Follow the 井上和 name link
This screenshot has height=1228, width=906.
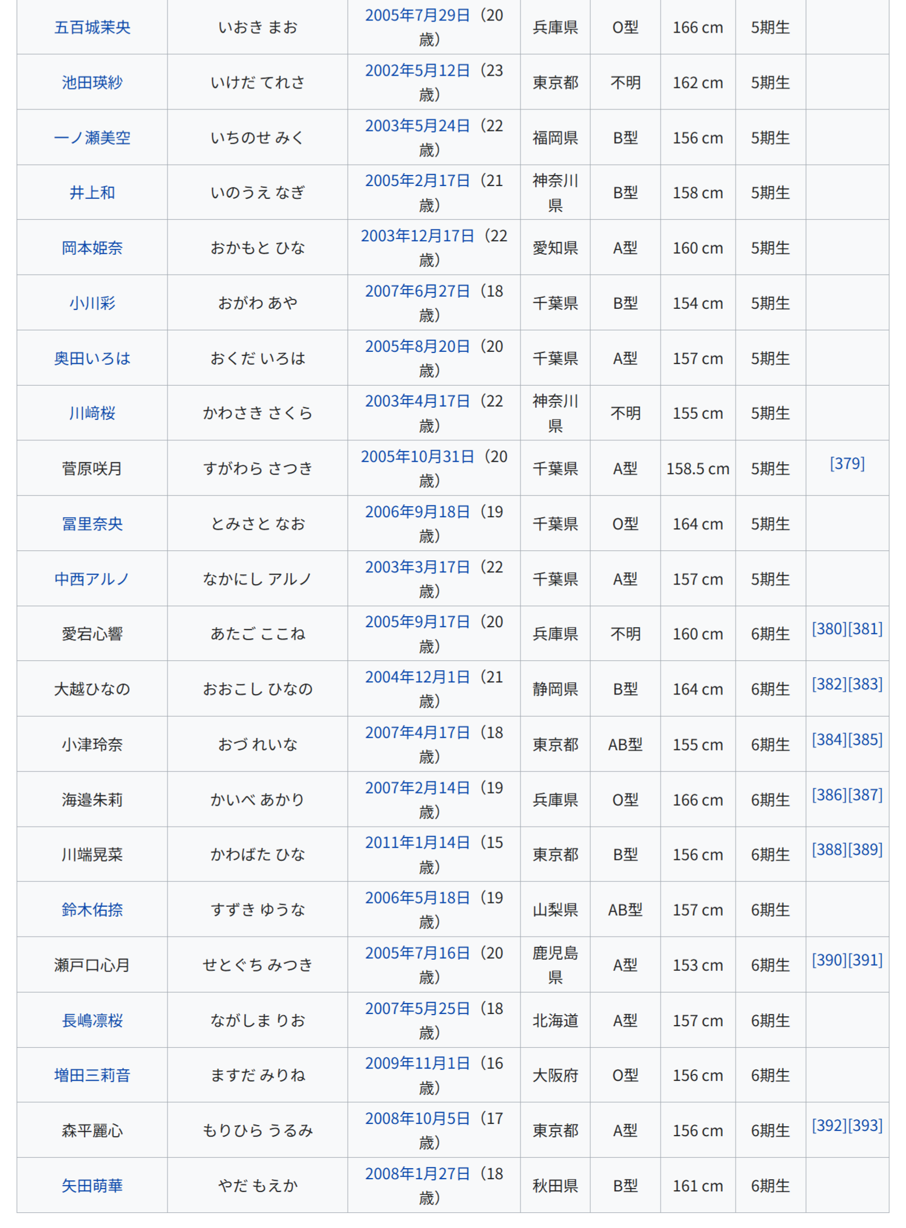coord(92,193)
